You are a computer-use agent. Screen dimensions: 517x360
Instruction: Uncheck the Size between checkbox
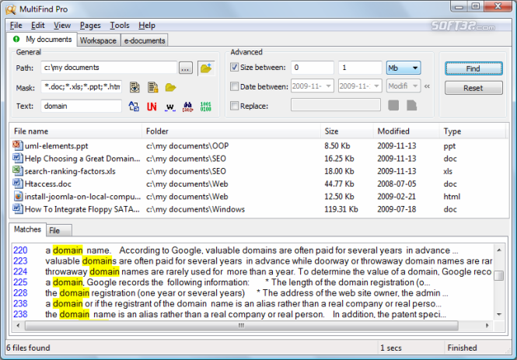234,67
